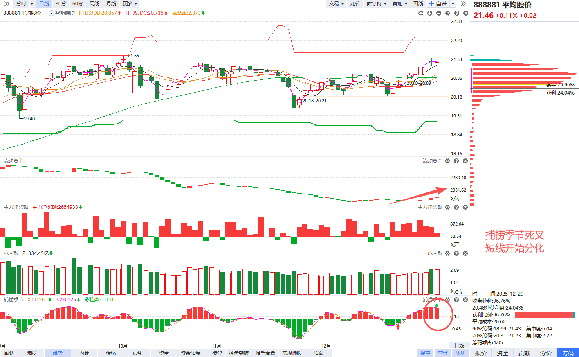Close the 捕捞季节 indicator panel
This screenshot has height=357, width=579.
click(465, 300)
